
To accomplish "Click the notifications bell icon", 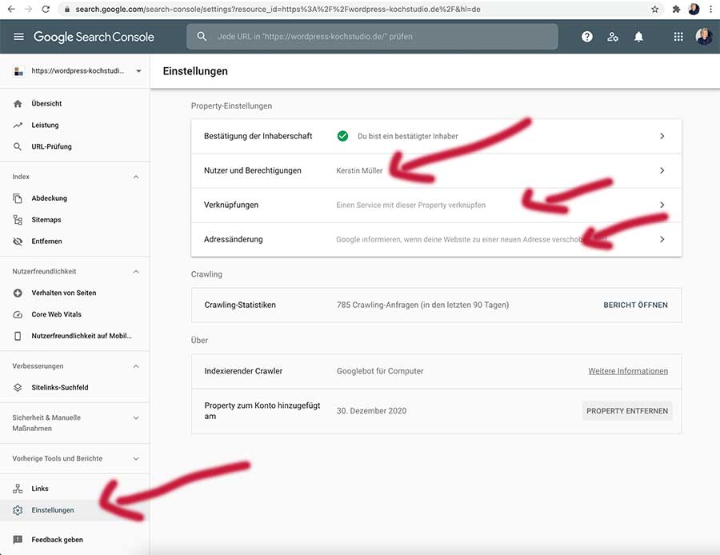I will coord(639,36).
